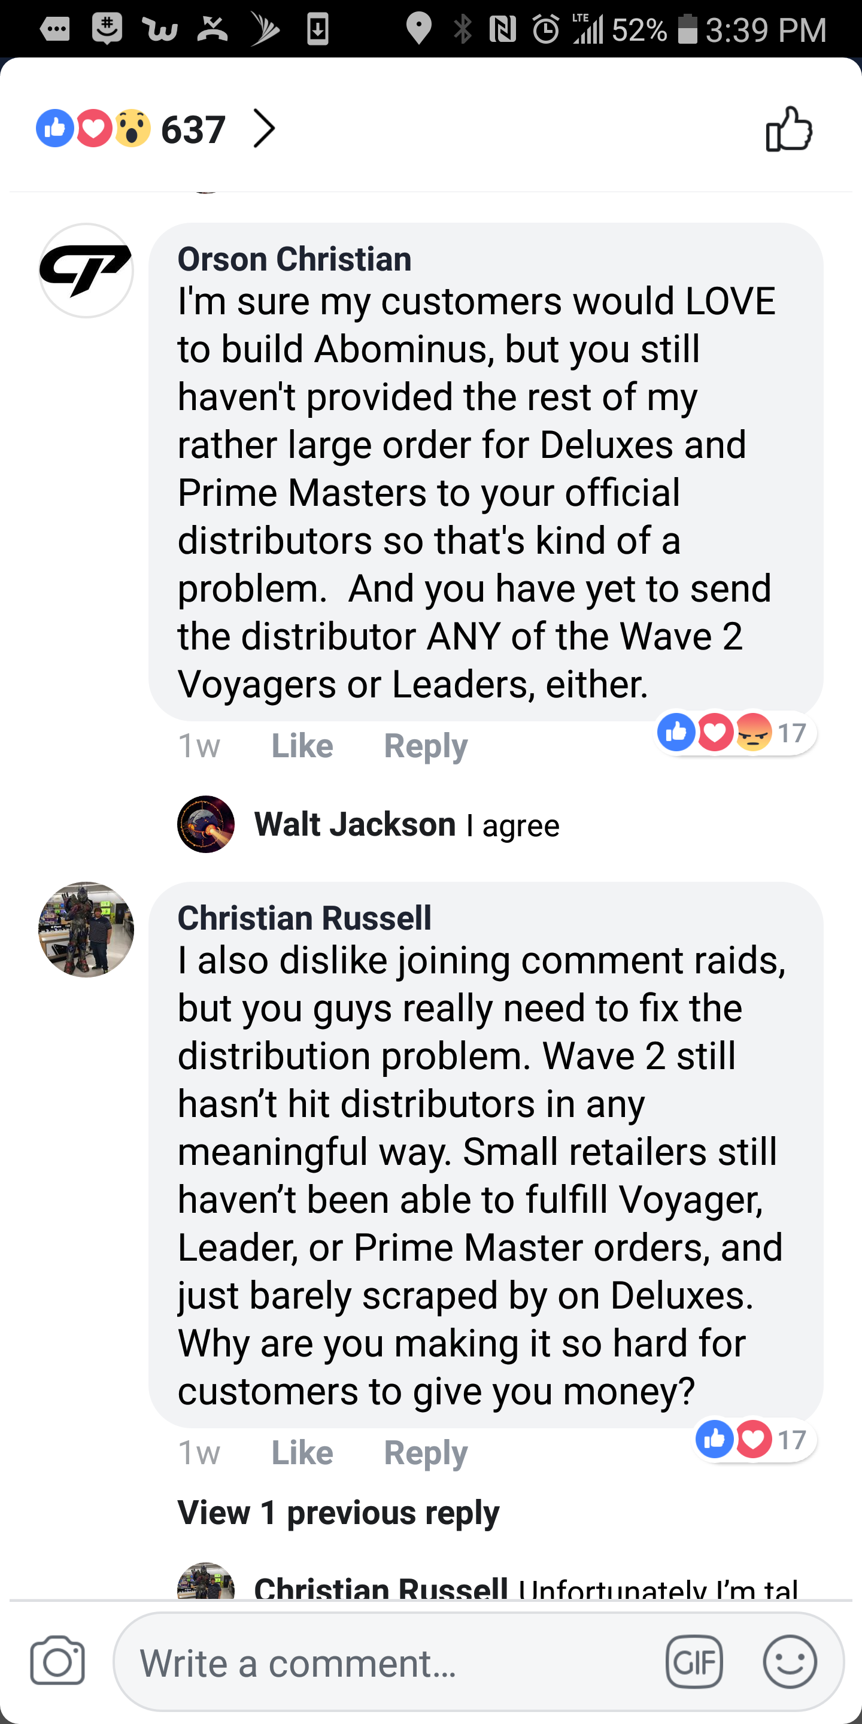Expand the reactions list chevron arrow
Image resolution: width=862 pixels, height=1724 pixels.
click(x=265, y=129)
